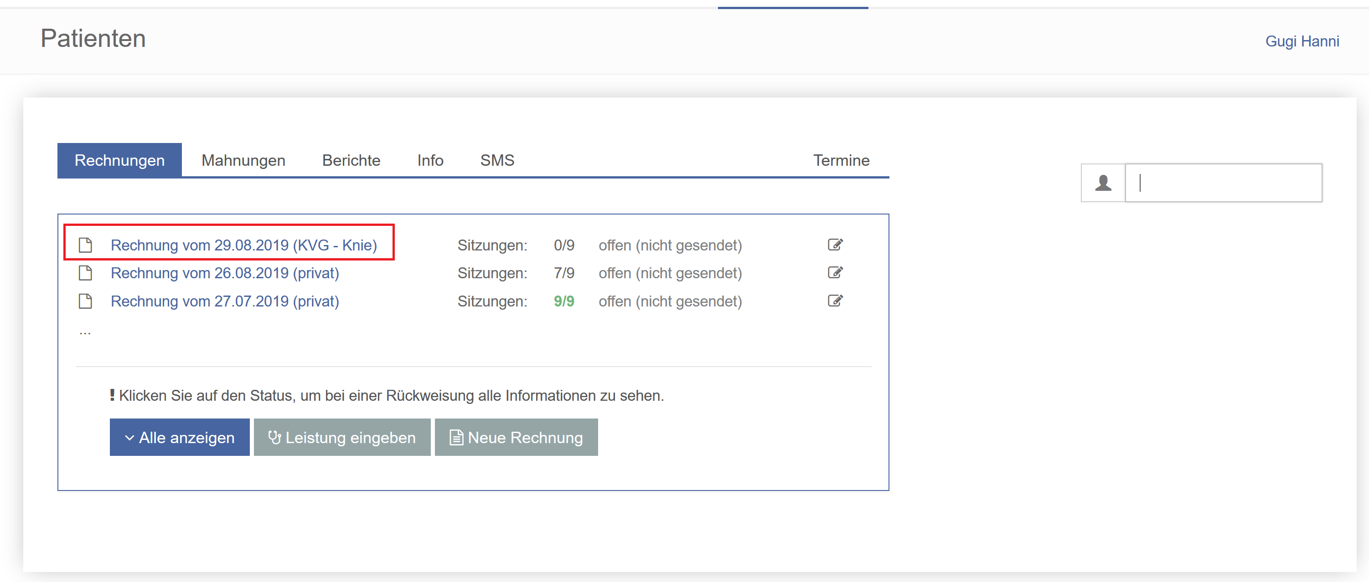1369x582 pixels.
Task: Click the edit icon for the 26.08.2019 invoice
Action: [835, 272]
